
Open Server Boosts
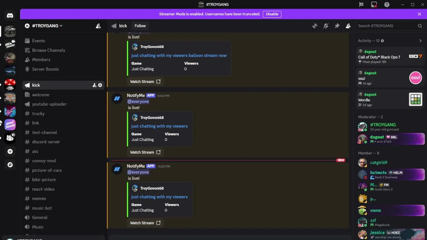(63, 69)
